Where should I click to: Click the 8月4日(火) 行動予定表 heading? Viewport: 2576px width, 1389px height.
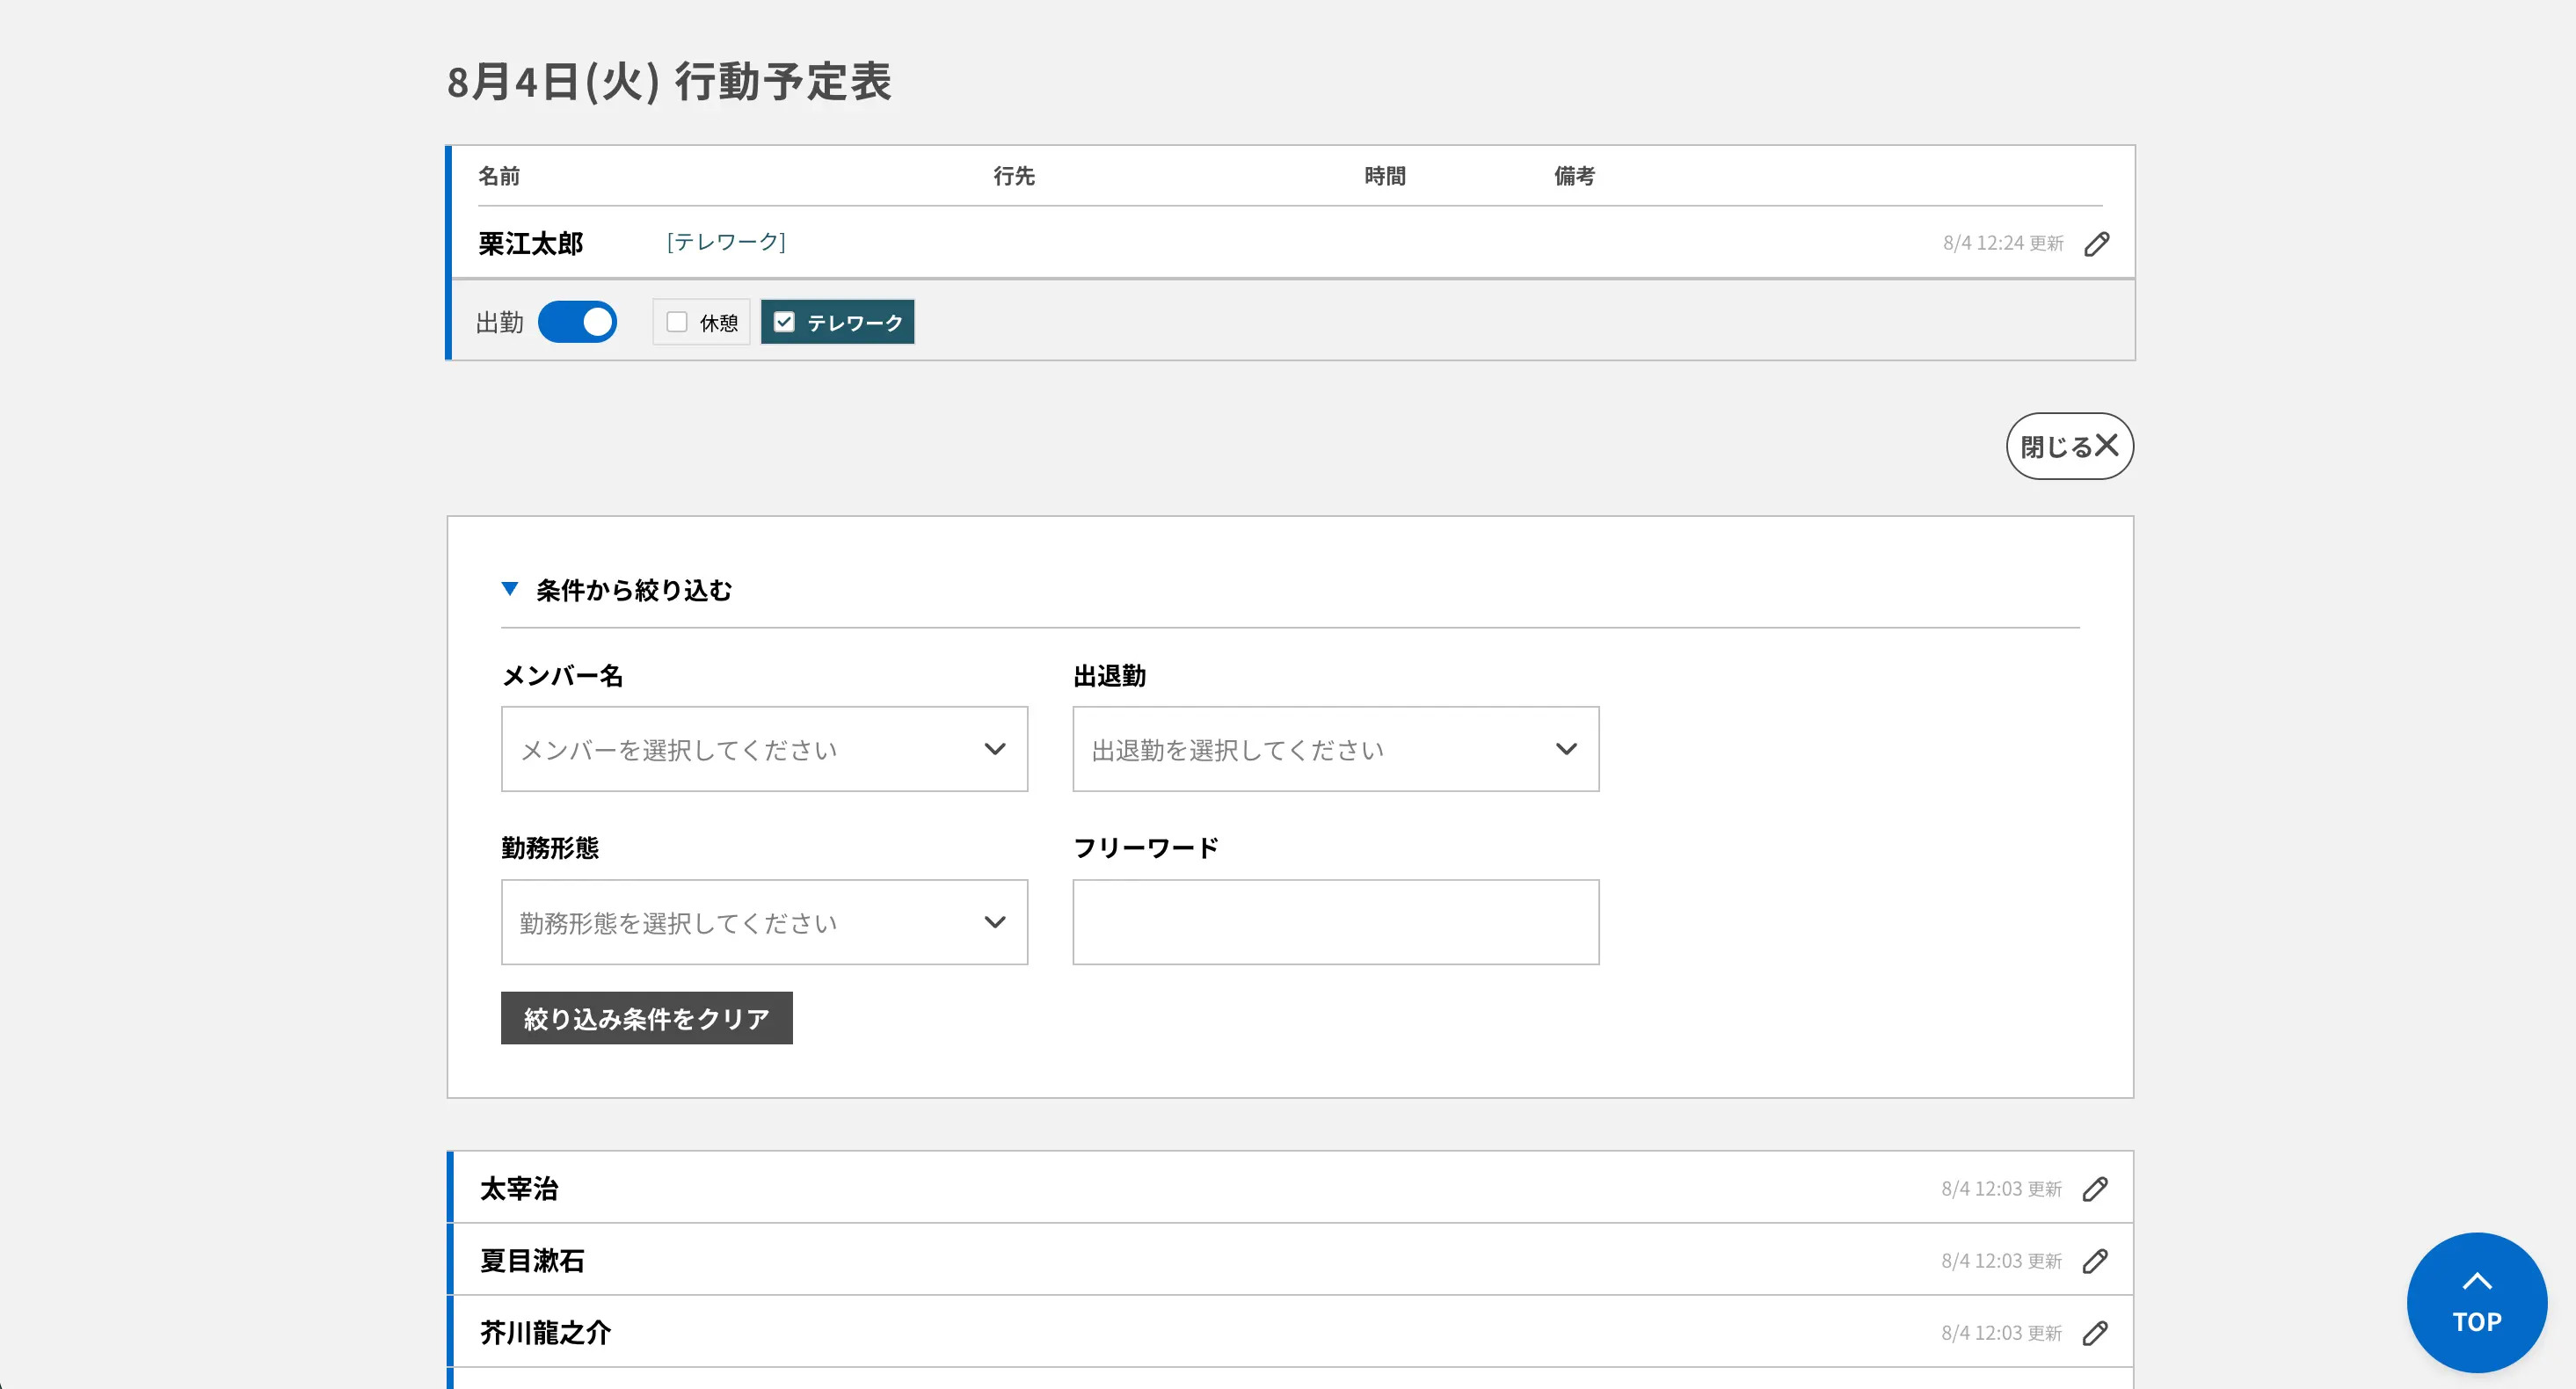669,82
